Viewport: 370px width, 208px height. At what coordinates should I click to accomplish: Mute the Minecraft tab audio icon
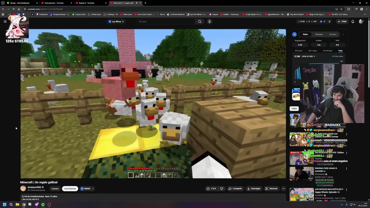(x=137, y=3)
